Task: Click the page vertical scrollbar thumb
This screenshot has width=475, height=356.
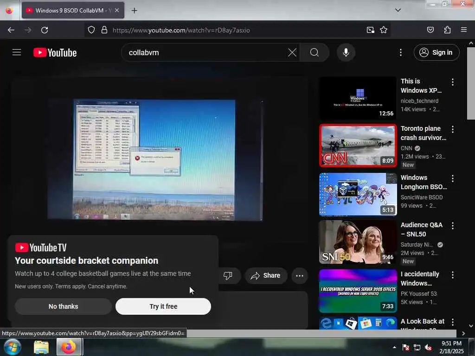Action: pos(471,83)
